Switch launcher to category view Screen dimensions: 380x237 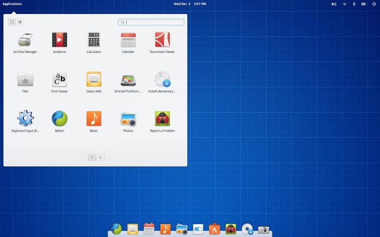20,22
